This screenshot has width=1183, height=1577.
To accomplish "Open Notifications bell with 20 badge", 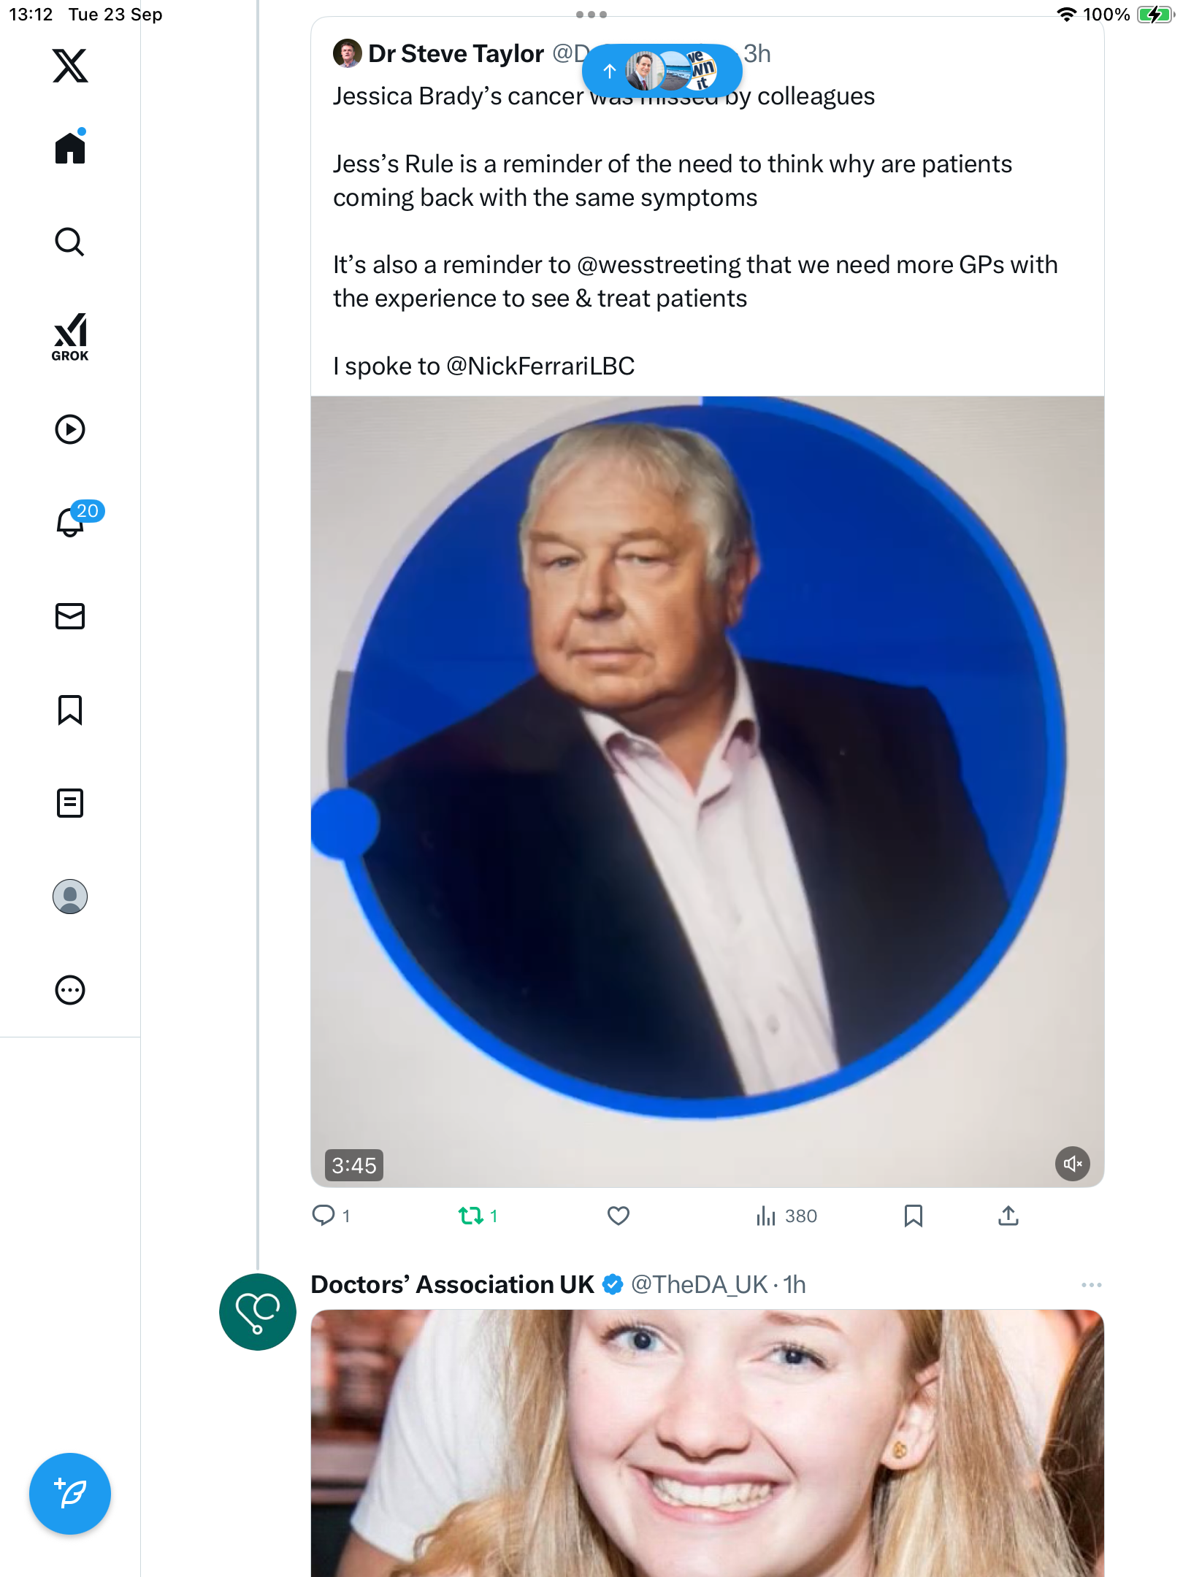I will pos(72,521).
